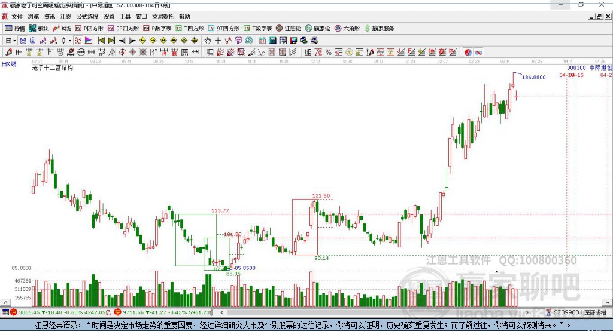
Task: Open the 六角形 hexagon tool
Action: coord(347,29)
